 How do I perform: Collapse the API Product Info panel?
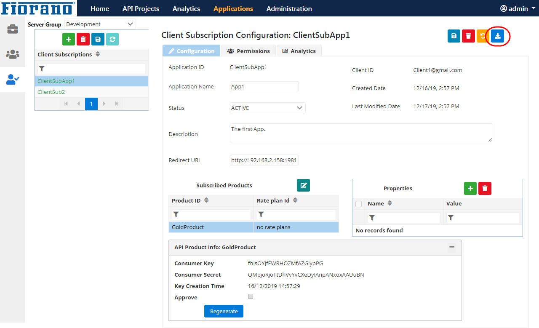click(452, 247)
